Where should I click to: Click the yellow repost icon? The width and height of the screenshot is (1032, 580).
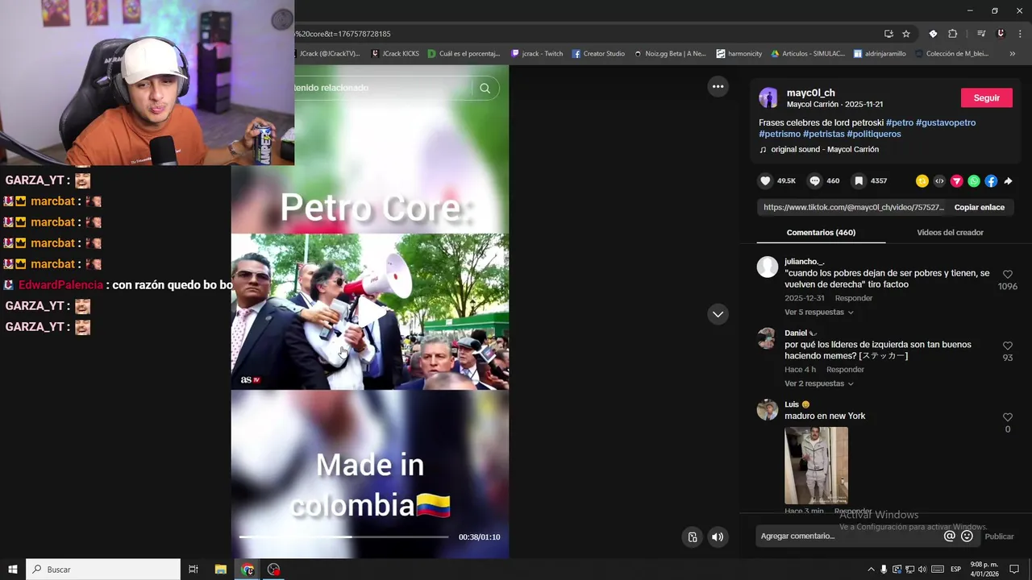(922, 181)
